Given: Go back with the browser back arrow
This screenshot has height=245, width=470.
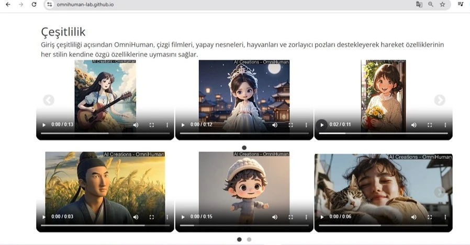Looking at the screenshot, I should click(x=8, y=4).
